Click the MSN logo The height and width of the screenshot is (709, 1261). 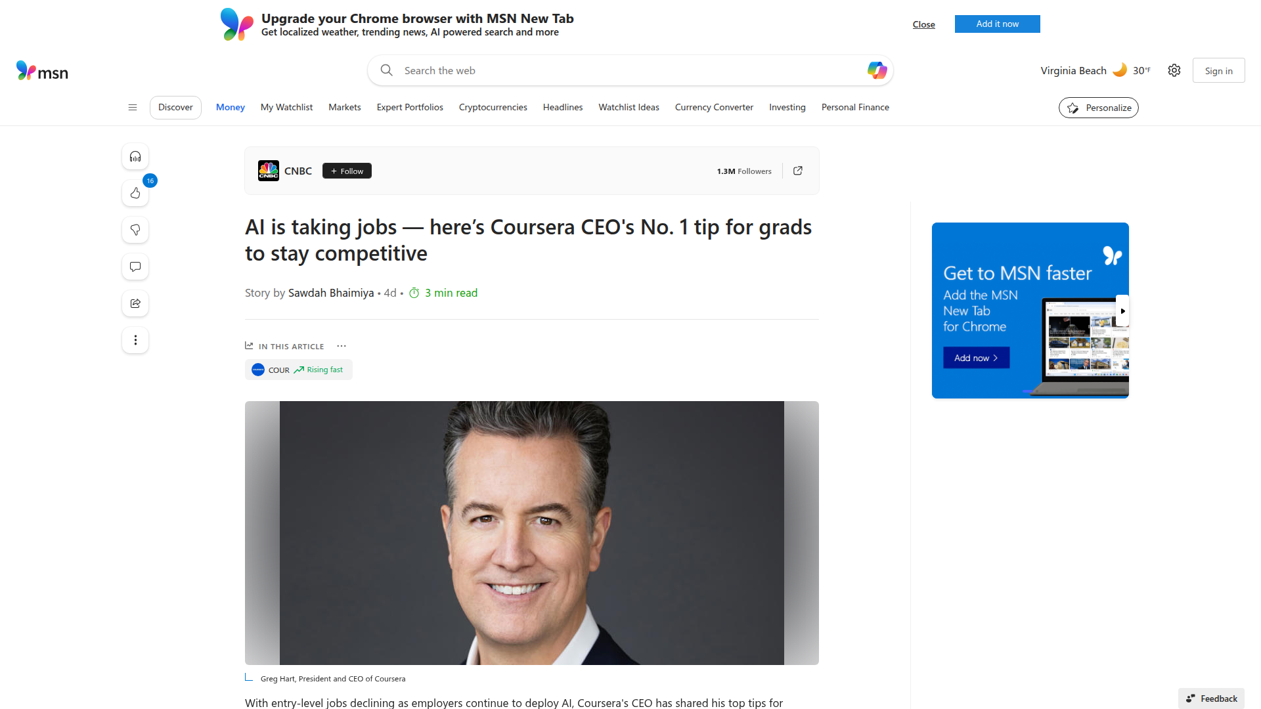[42, 71]
